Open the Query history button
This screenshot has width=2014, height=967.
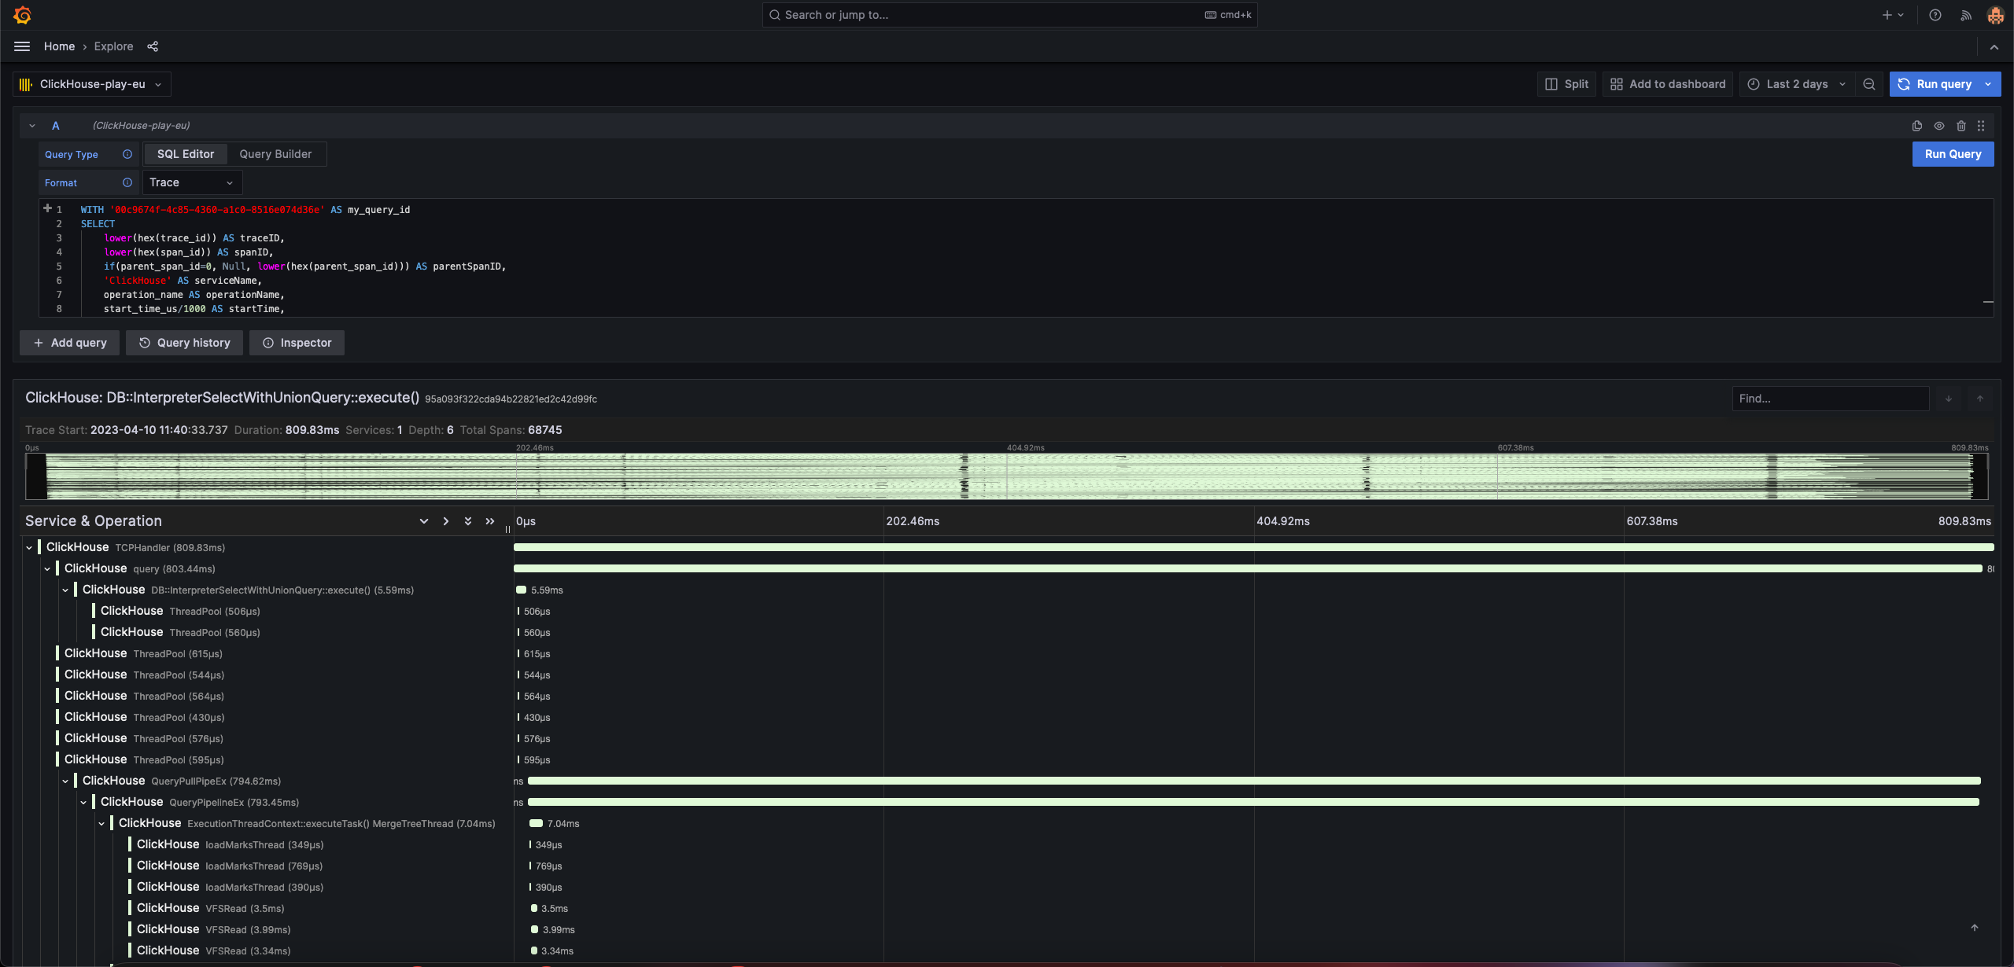tap(184, 343)
